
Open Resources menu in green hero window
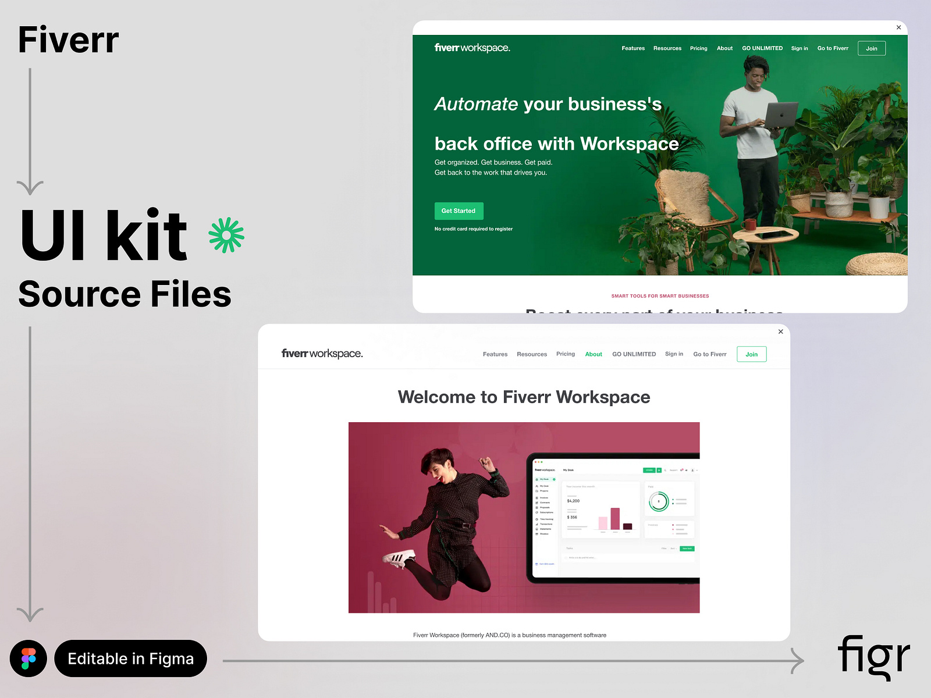coord(667,48)
